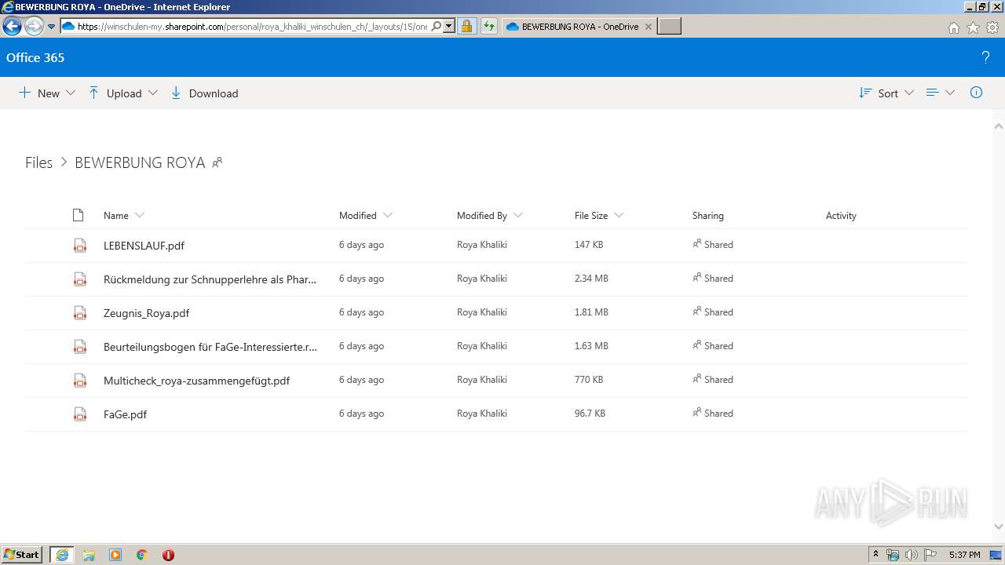1005x565 pixels.
Task: Click the Internet Explorer taskbar icon
Action: coord(62,555)
